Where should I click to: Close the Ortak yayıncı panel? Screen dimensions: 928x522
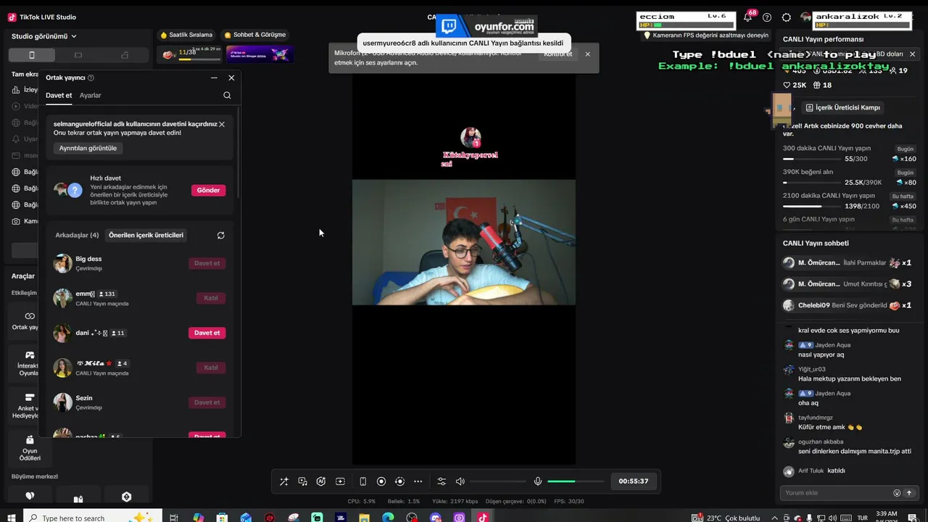point(231,78)
